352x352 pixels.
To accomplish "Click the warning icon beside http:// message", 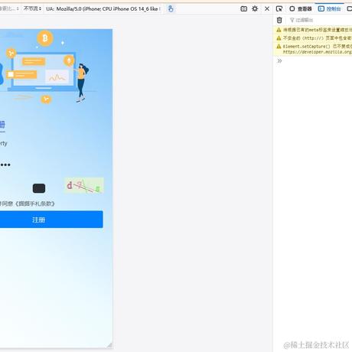I will (x=279, y=38).
